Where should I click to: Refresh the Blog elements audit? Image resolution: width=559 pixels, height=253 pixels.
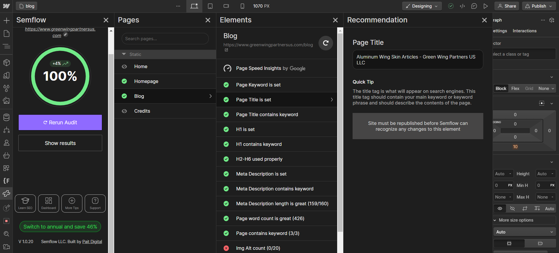click(326, 43)
